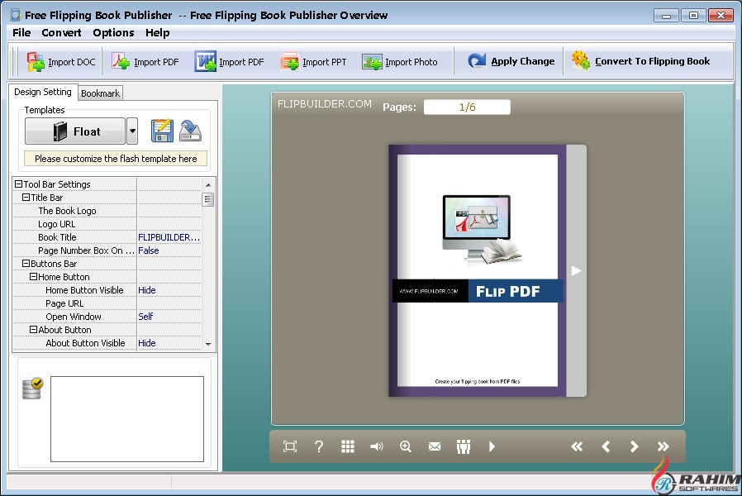The width and height of the screenshot is (742, 496).
Task: Click the Import PPT icon
Action: tap(289, 60)
